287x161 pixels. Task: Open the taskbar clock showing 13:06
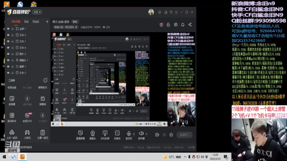point(215,157)
